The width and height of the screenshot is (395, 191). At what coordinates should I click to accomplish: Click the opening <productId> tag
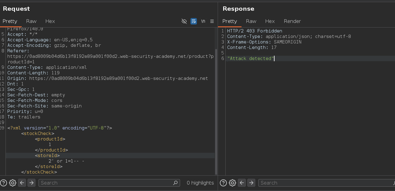[50, 139]
